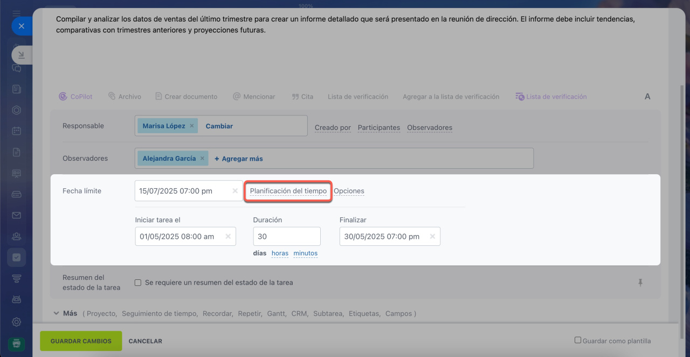
Task: Open the chat messenger sidebar icon
Action: (17, 68)
